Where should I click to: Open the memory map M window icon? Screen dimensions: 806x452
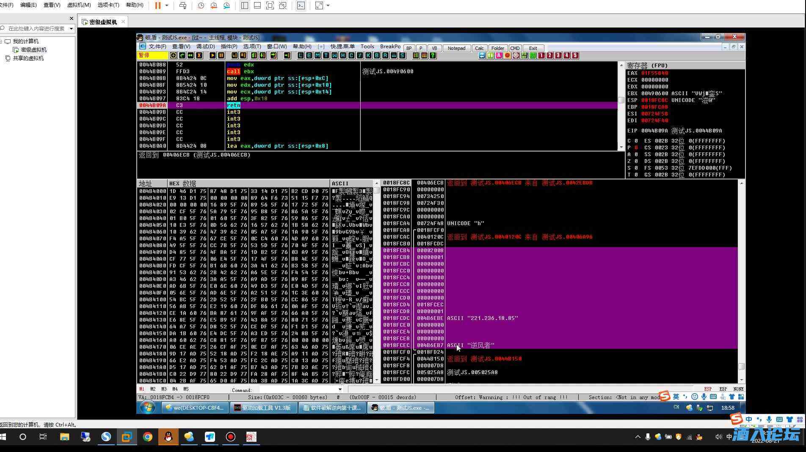pyautogui.click(x=317, y=55)
